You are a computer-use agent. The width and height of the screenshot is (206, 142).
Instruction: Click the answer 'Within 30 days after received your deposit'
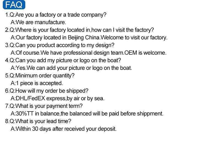[x=64, y=128]
